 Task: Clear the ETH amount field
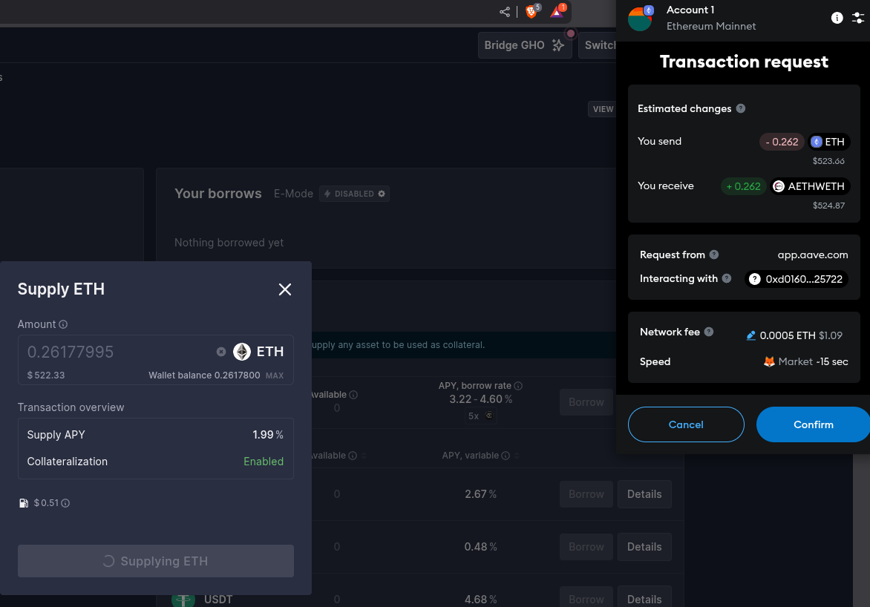pos(220,351)
